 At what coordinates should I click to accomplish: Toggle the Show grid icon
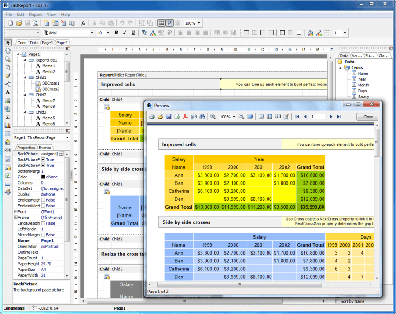pos(161,23)
